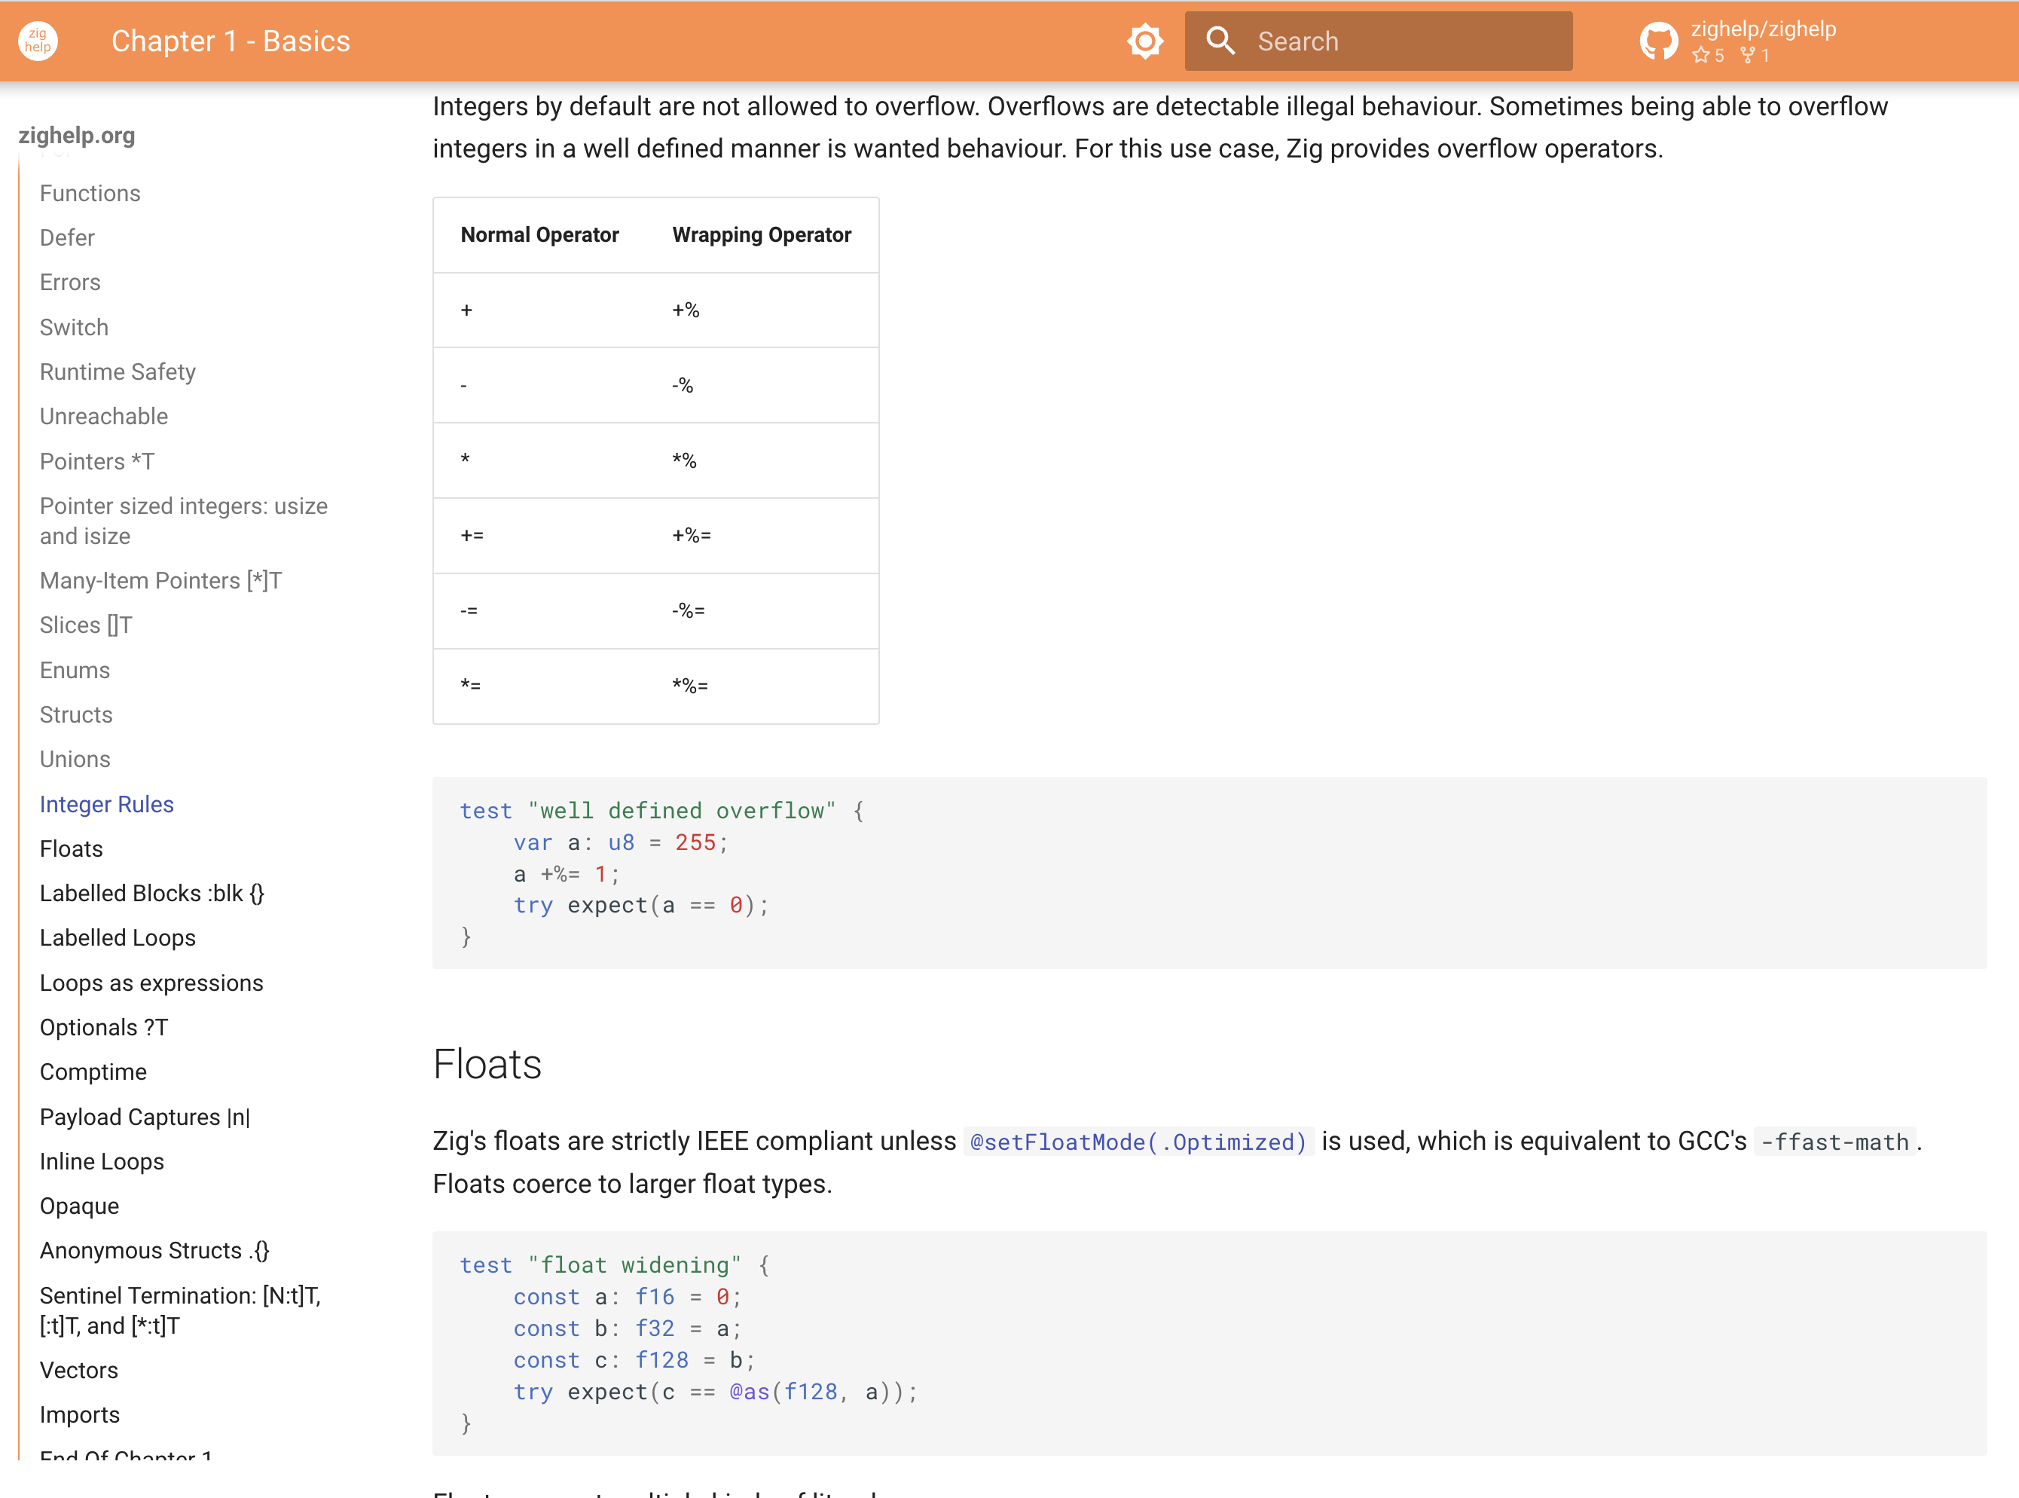Viewport: 2019px width, 1498px height.
Task: Click the search magnifier icon
Action: pos(1220,41)
